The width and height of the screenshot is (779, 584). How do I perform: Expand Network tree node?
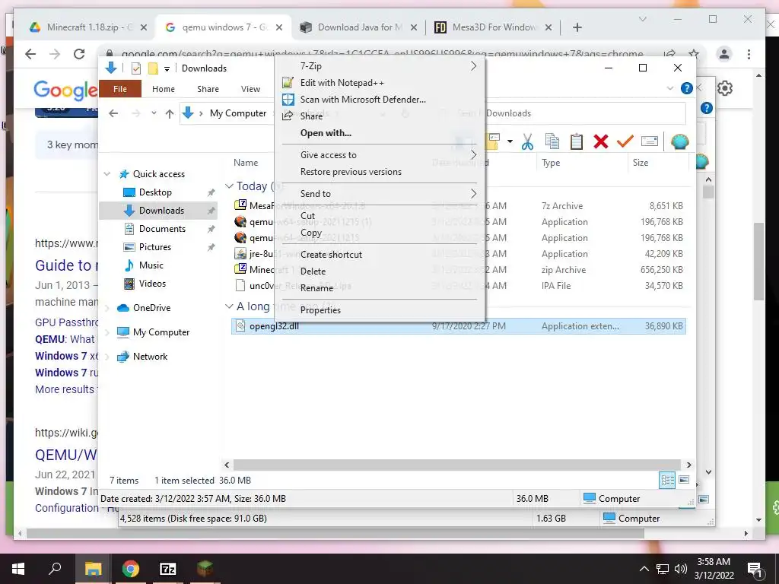pos(107,357)
